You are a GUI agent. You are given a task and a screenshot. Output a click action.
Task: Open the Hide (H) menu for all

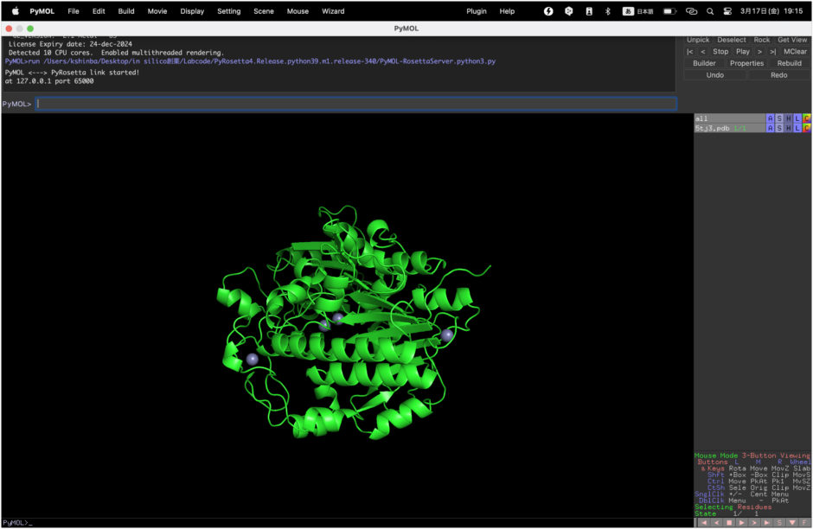tap(788, 118)
